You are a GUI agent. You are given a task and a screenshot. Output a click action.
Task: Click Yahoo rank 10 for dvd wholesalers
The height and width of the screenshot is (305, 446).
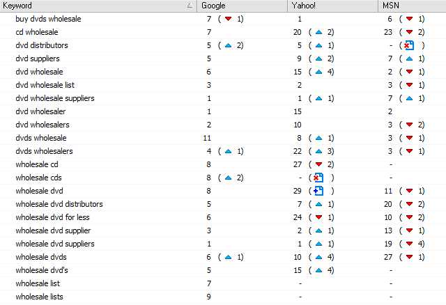[298, 125]
